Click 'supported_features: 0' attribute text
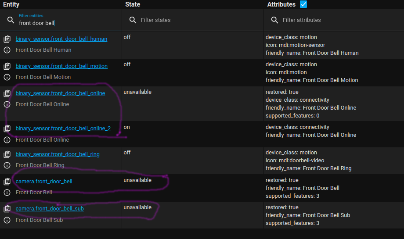This screenshot has height=239, width=404. click(x=292, y=116)
